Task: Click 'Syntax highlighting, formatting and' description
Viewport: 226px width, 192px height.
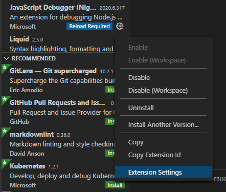Action: pyautogui.click(x=61, y=49)
